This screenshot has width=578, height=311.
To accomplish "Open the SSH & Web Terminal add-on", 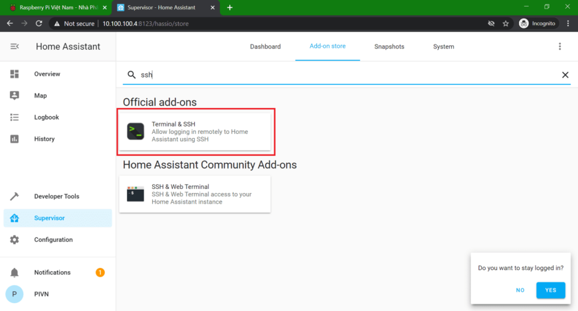I will click(x=195, y=194).
